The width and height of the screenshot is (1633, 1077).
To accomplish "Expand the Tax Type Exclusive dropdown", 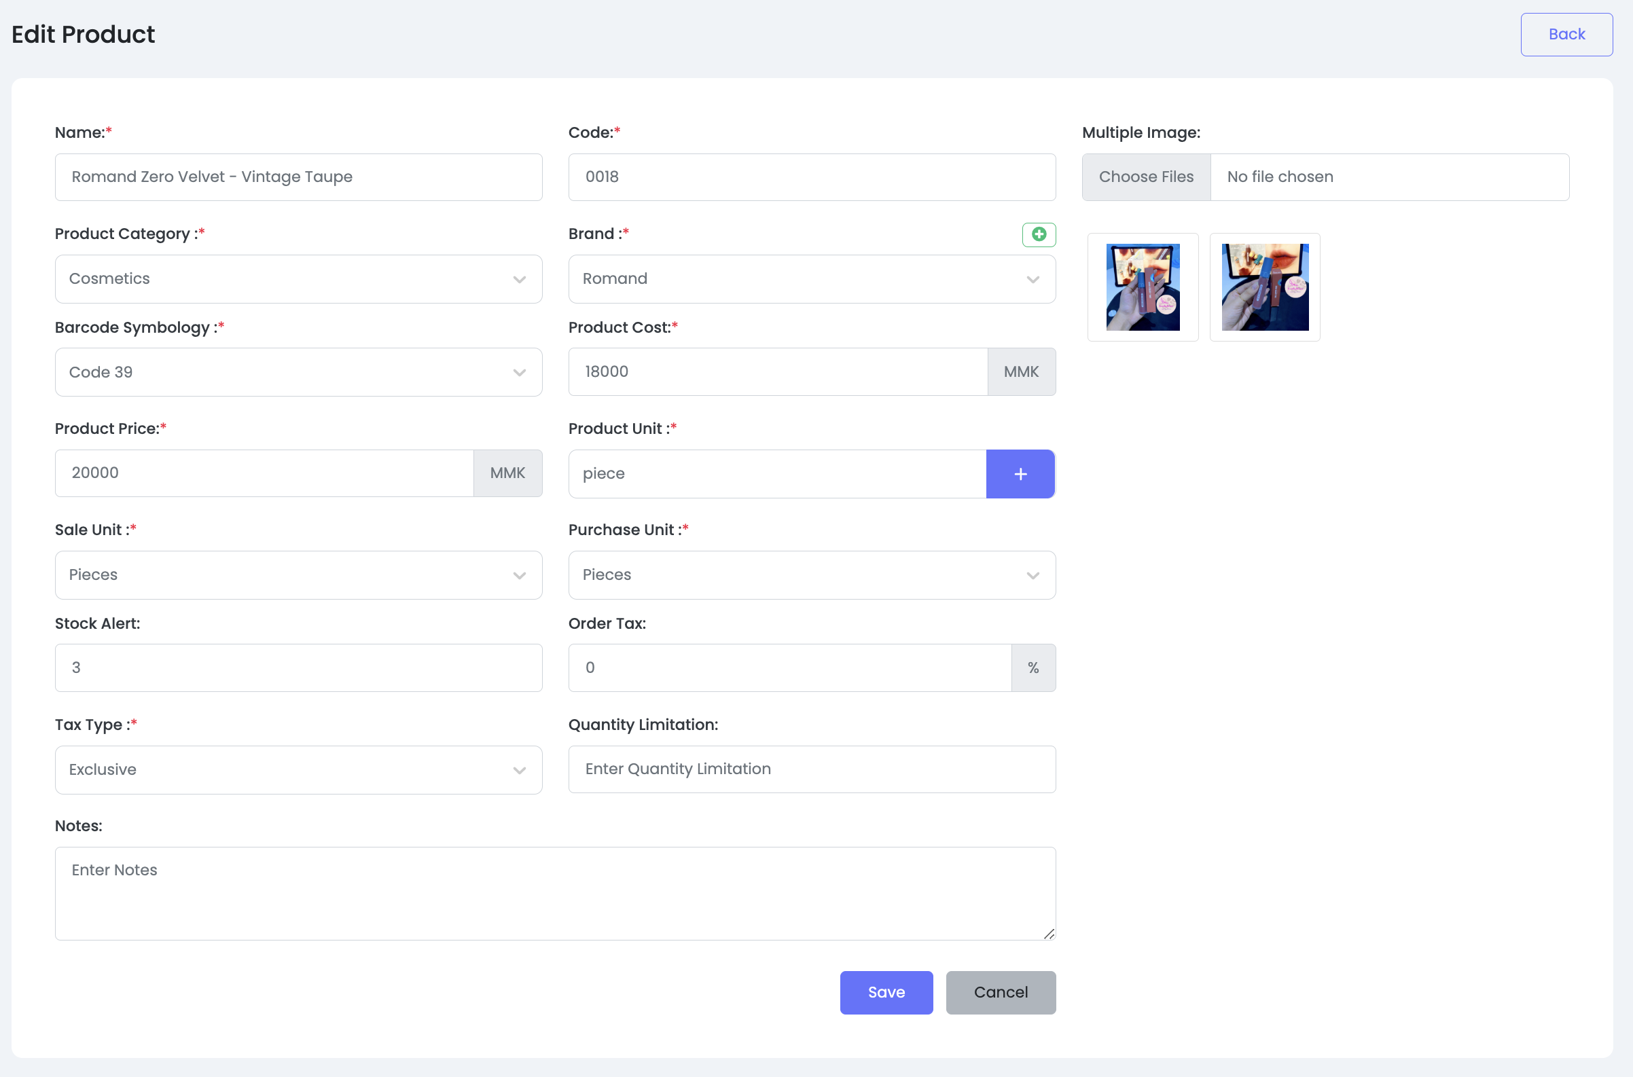I will 298,770.
